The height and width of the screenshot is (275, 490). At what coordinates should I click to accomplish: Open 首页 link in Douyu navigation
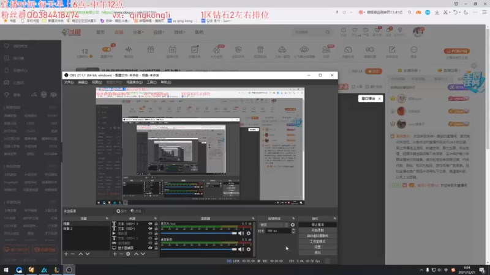[100, 32]
